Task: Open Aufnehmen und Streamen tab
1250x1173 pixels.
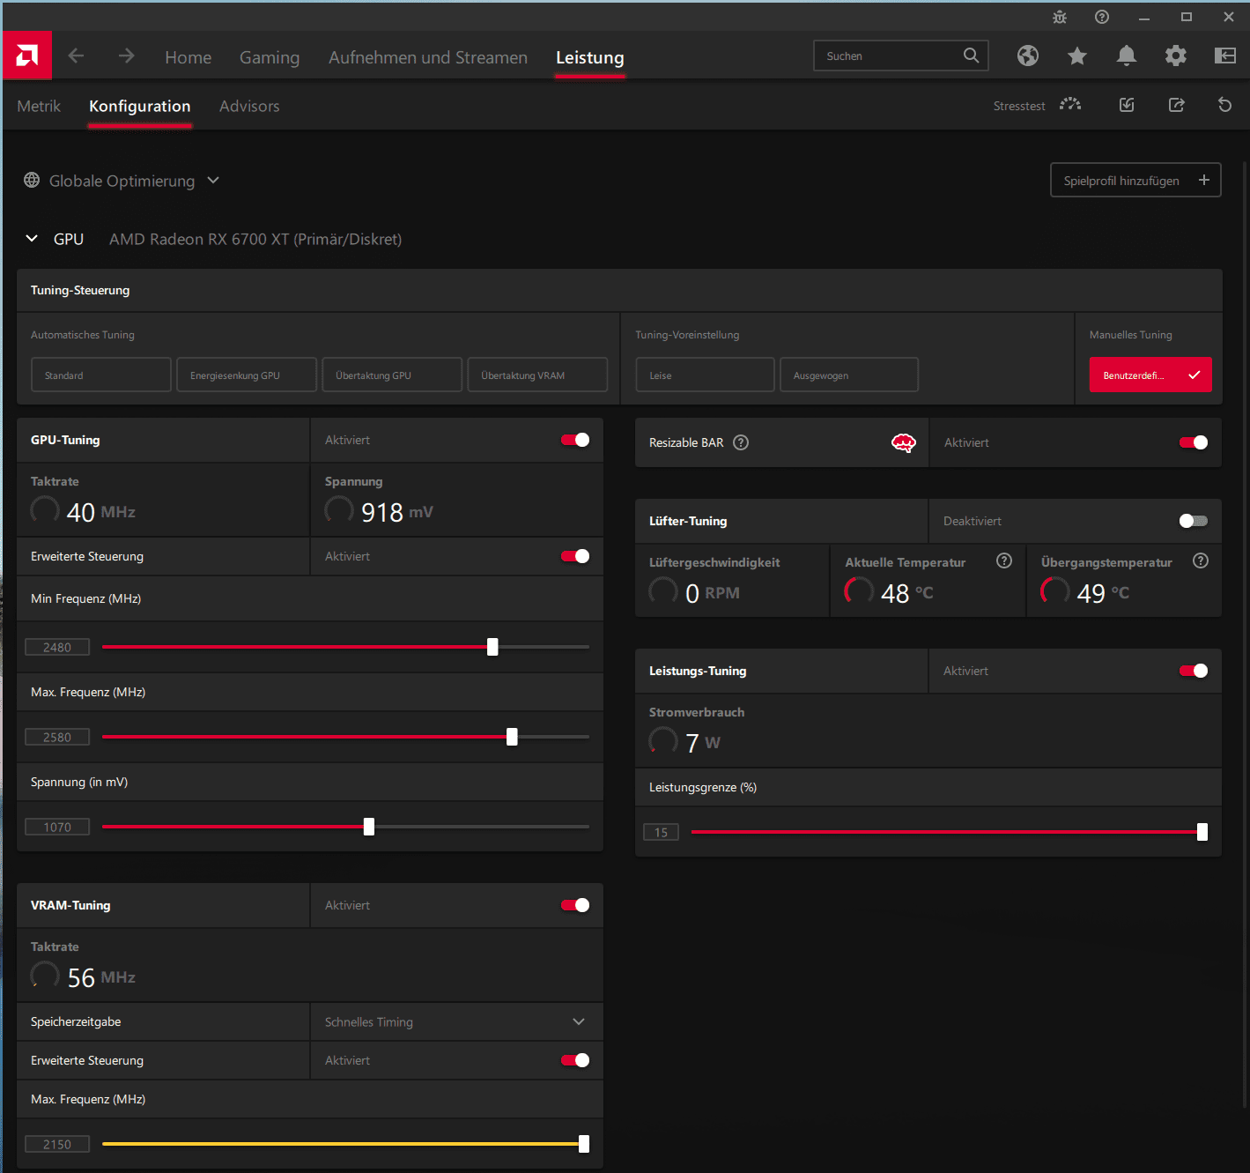Action: [x=428, y=57]
